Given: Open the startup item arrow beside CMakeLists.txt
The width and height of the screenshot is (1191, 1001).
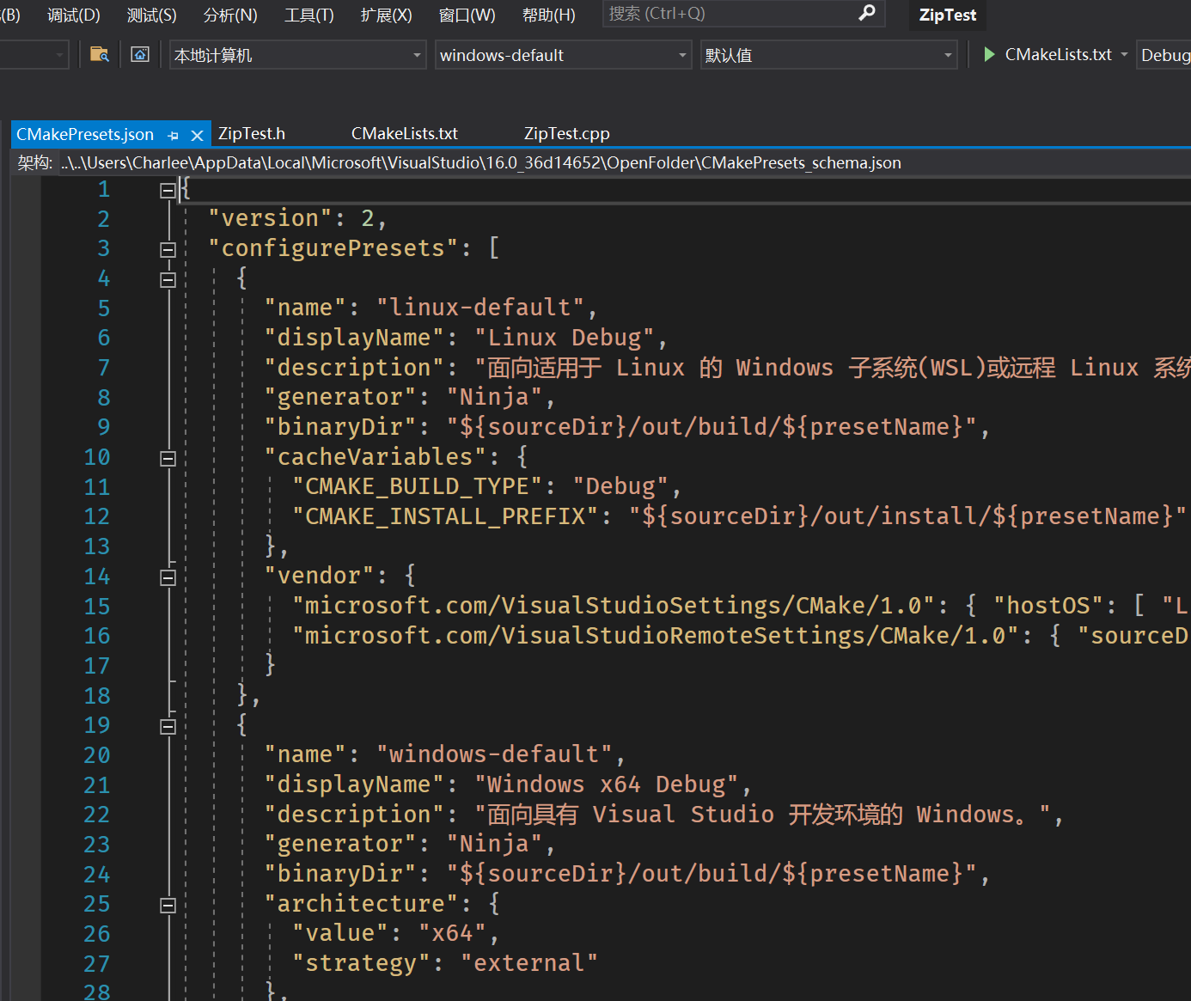Looking at the screenshot, I should 1124,55.
